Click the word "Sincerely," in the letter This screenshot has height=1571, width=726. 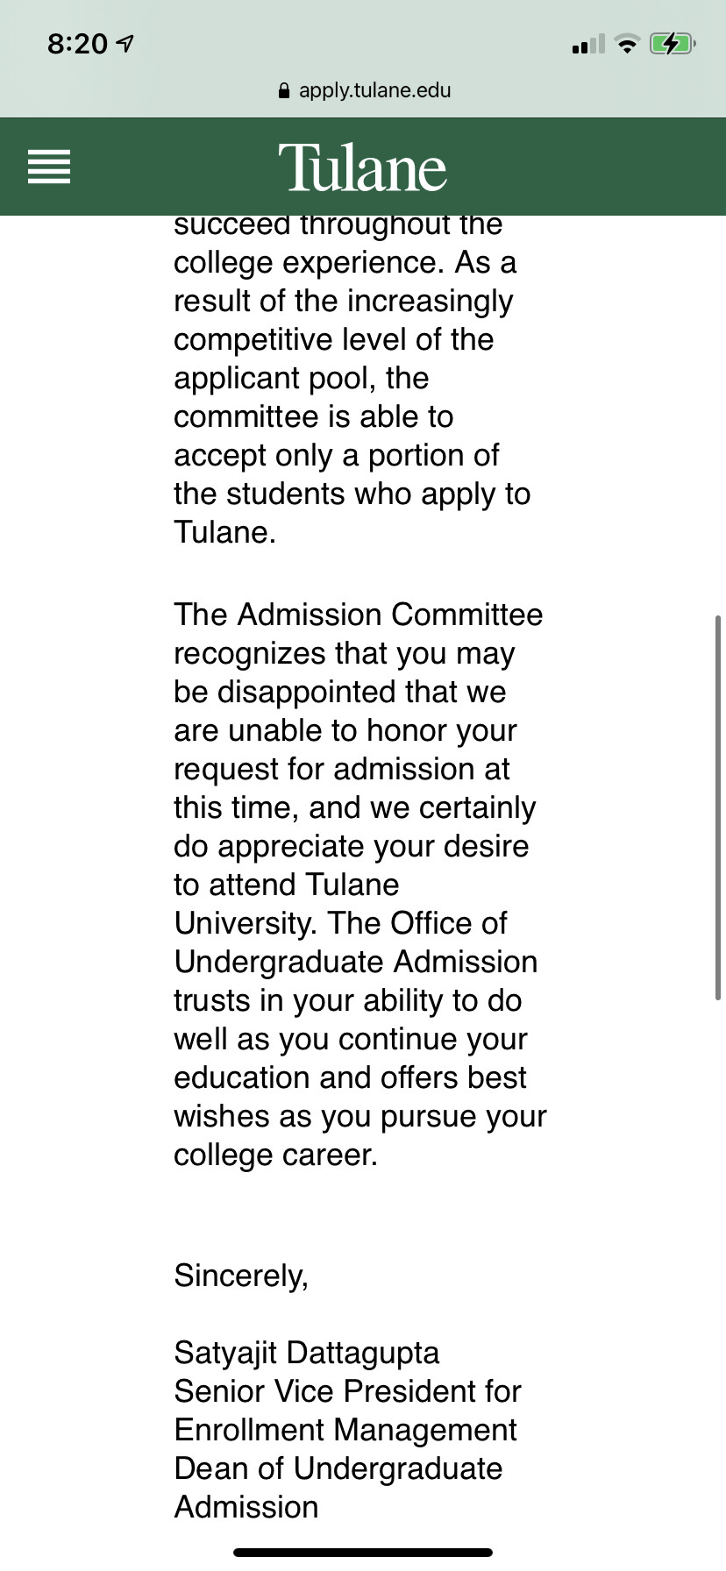[241, 1276]
